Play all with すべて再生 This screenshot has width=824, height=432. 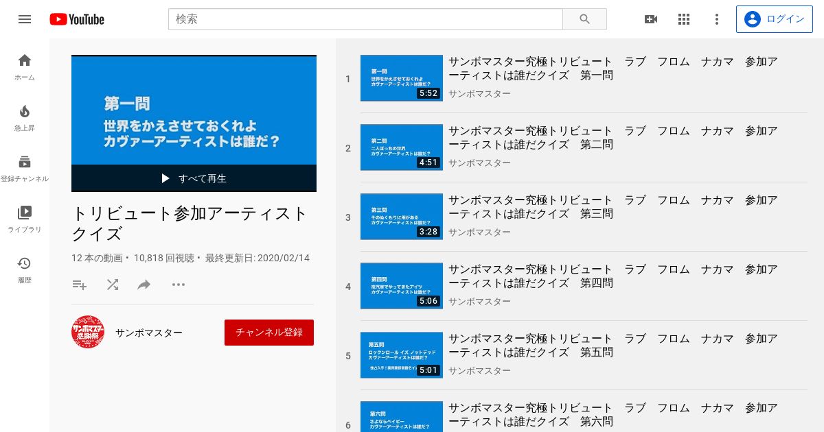194,178
